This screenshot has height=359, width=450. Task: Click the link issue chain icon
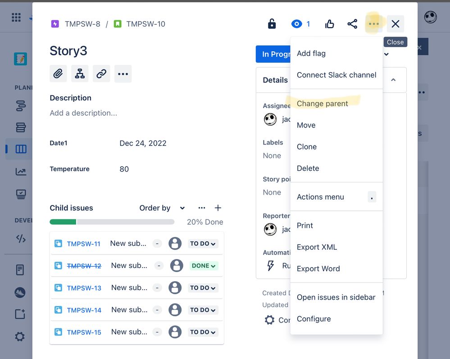pyautogui.click(x=101, y=74)
